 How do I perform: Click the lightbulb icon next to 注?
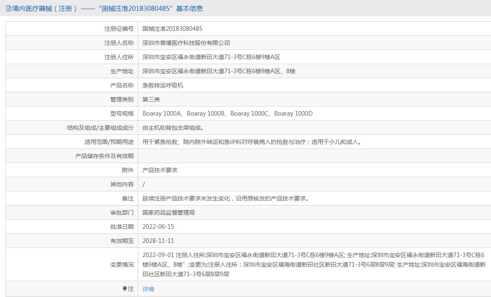point(125,289)
